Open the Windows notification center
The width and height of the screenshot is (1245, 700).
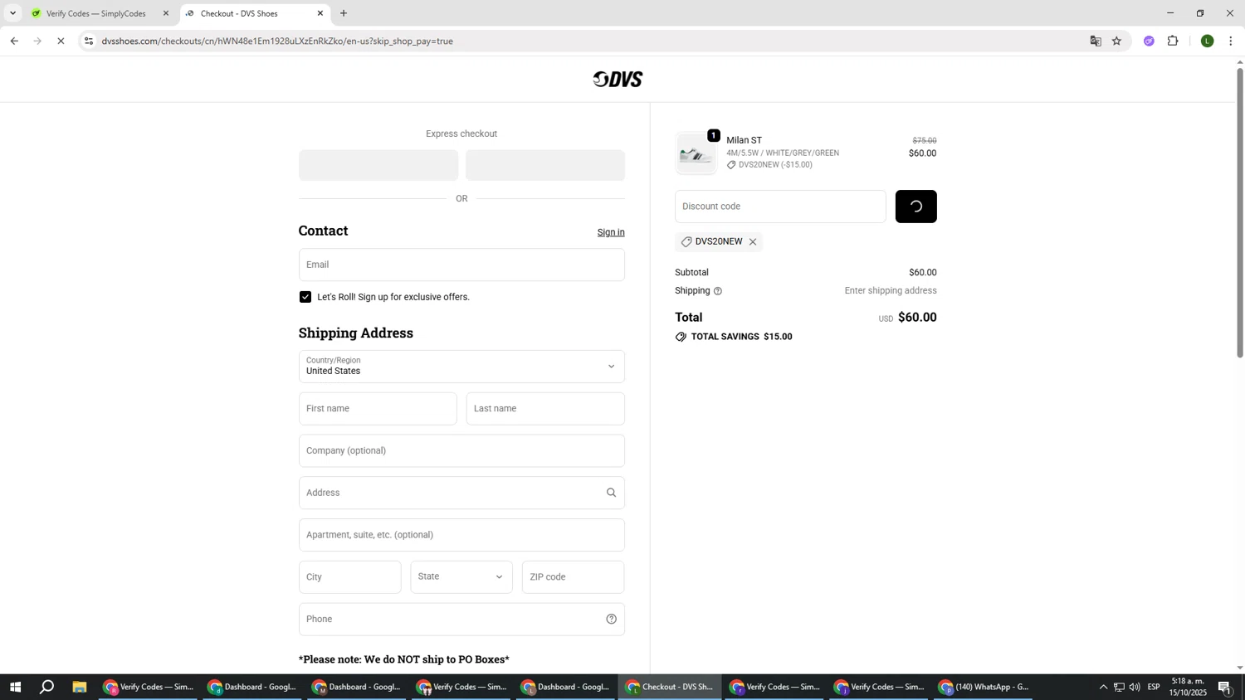[1225, 687]
